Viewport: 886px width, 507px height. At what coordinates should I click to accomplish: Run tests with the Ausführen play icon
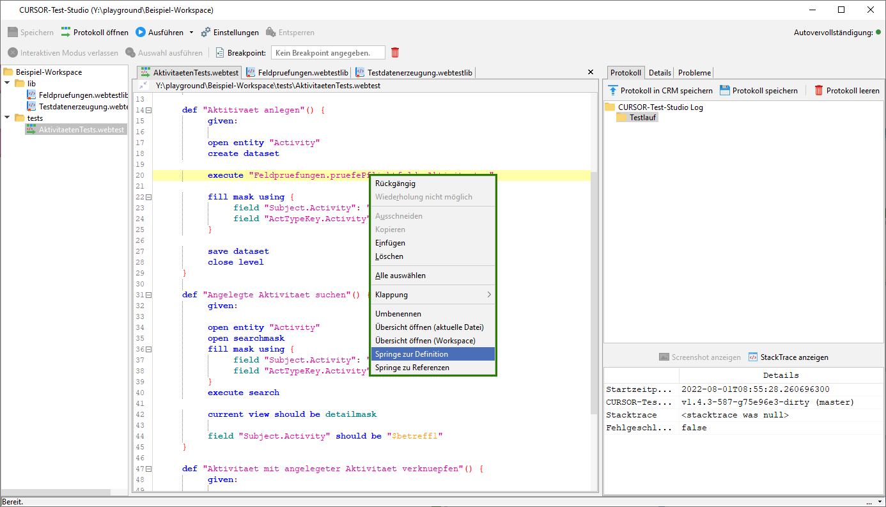coord(141,32)
